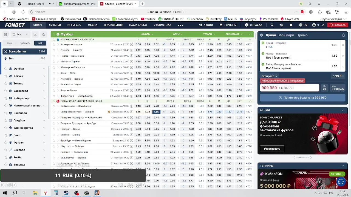351x197 pixels.
Task: Open the Исходы column dropdown
Action: tap(147, 34)
